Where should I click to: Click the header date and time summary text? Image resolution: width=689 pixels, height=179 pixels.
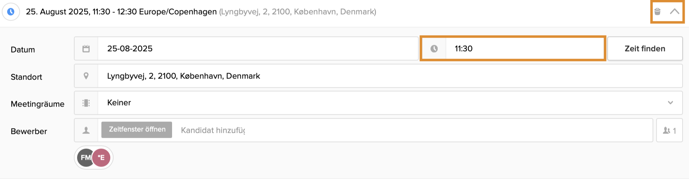coord(121,12)
